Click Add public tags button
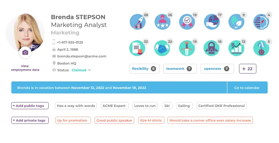 30,105
